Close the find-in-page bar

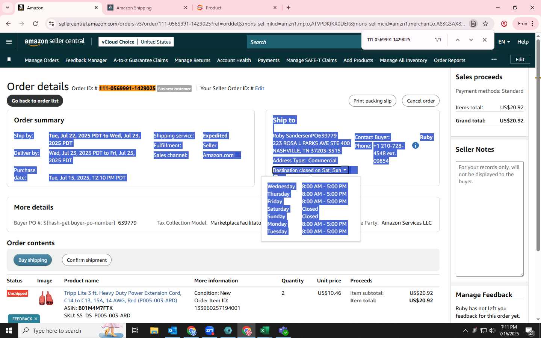point(485,40)
